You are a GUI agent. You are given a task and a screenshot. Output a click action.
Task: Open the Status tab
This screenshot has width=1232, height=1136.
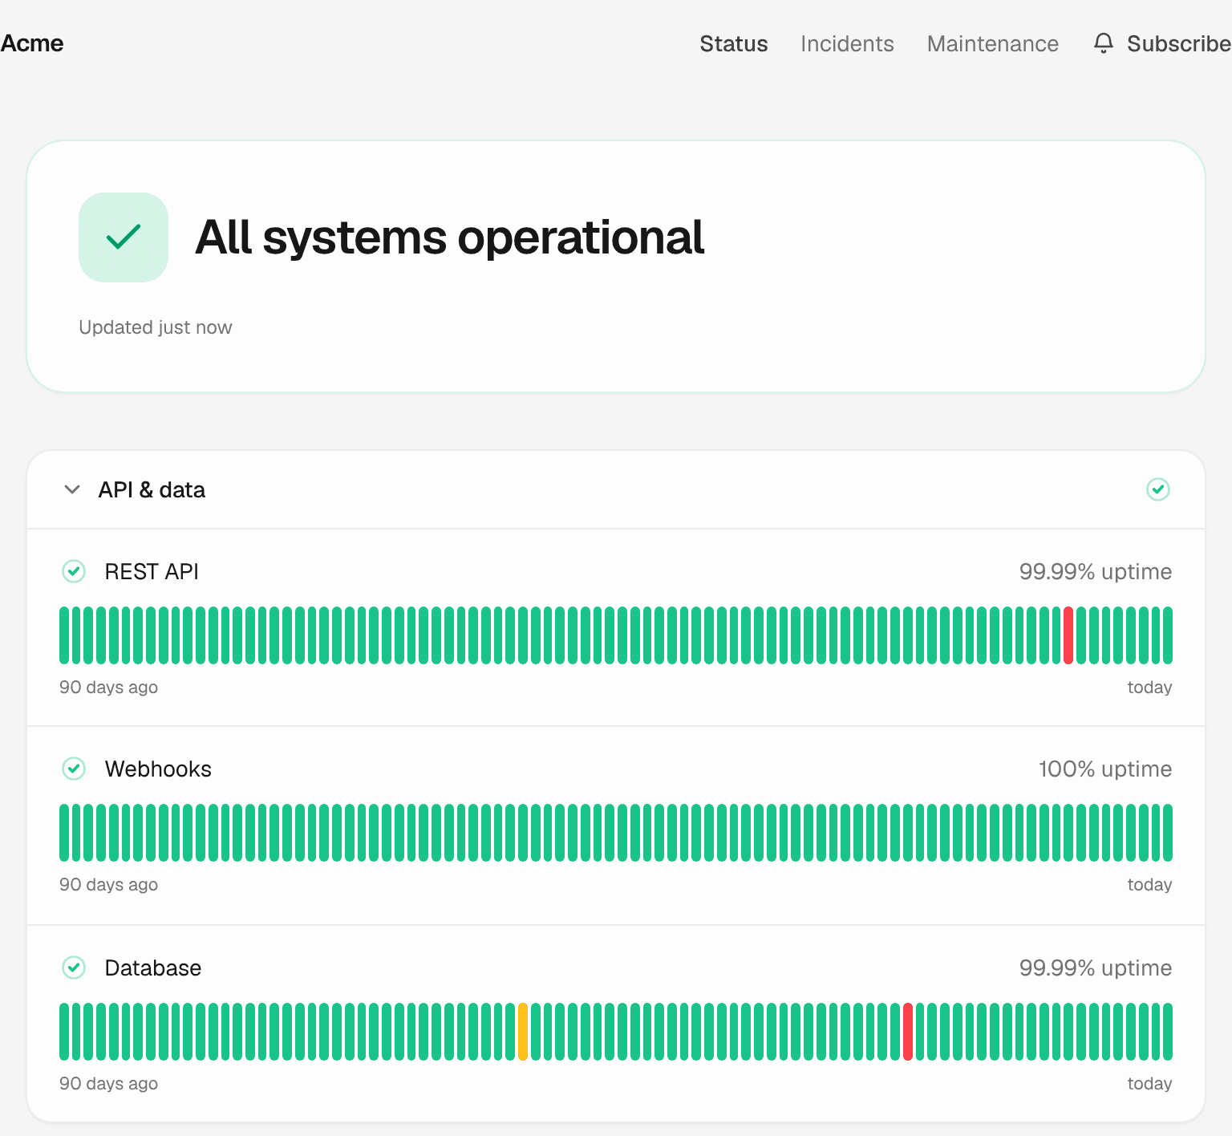[733, 43]
